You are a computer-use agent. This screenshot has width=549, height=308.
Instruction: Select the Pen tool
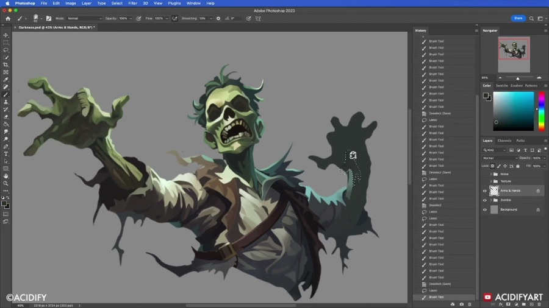pos(5,146)
